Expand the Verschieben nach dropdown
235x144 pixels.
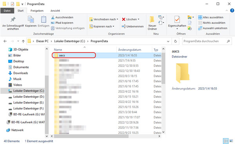[x=117, y=19]
